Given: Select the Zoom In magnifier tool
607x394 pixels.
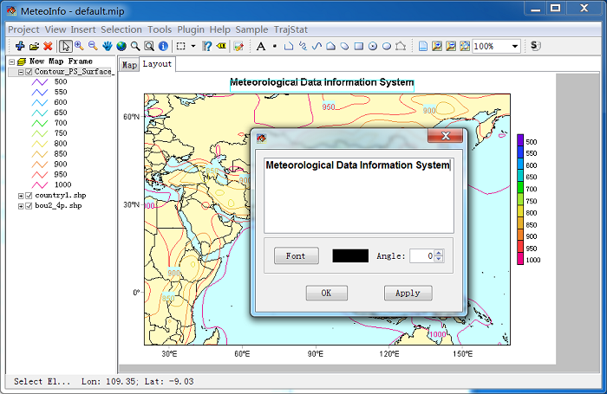Looking at the screenshot, I should click(x=79, y=46).
